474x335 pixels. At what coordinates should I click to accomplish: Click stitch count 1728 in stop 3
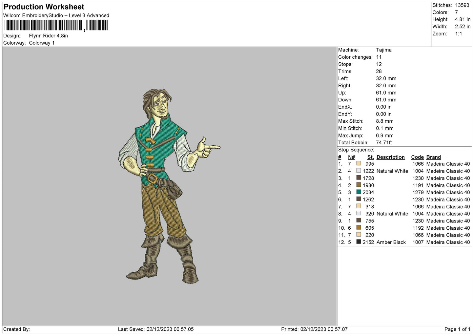pyautogui.click(x=368, y=178)
